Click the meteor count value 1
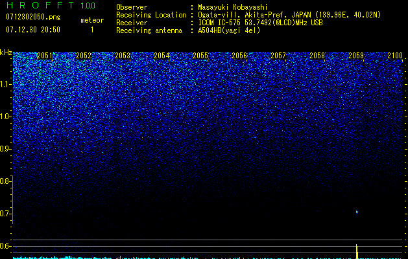 point(92,30)
